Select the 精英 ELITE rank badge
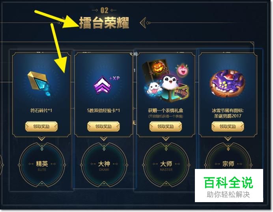273x212 pixels. [42, 165]
